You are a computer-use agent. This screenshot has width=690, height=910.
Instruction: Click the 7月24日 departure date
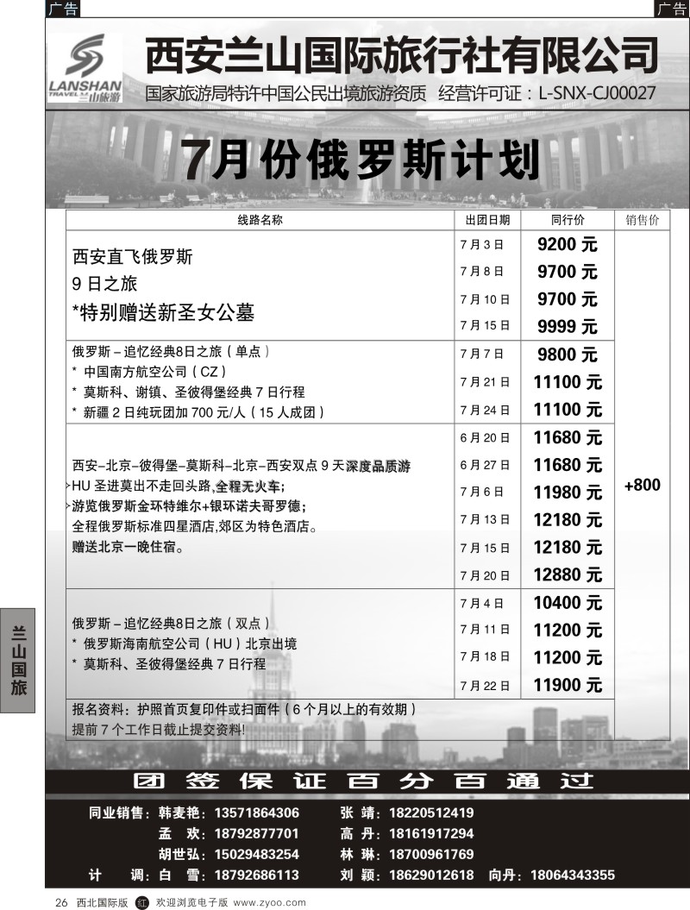tap(485, 411)
